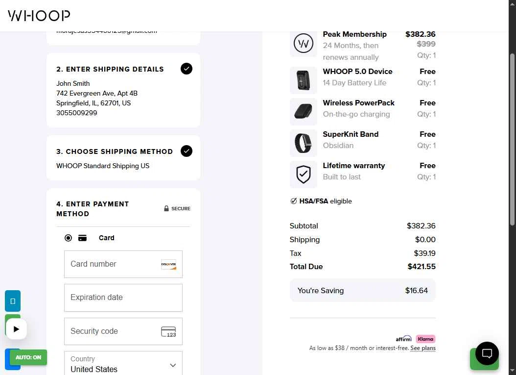Click the Klarna badge
The image size is (516, 375).
(x=425, y=339)
